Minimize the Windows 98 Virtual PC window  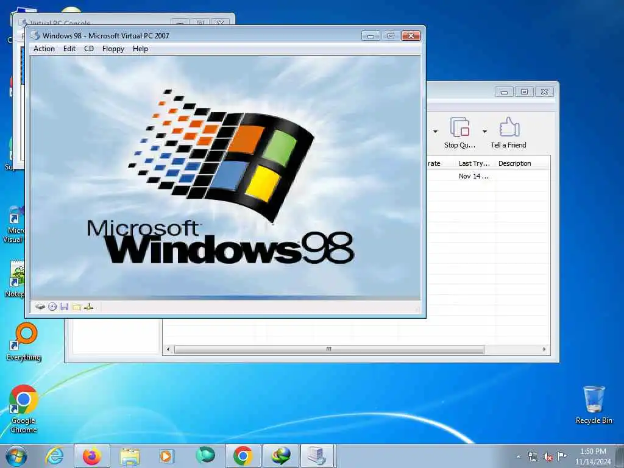[370, 36]
